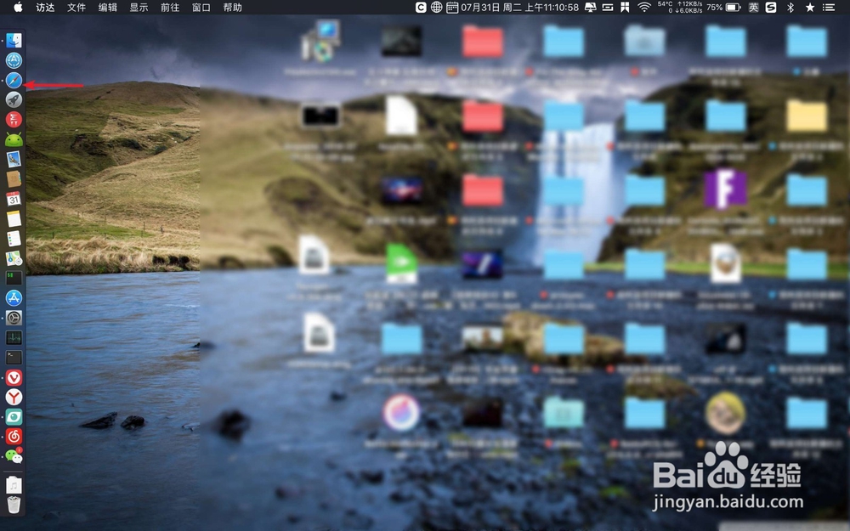Open NetEase Cloud Music in dock

point(14,436)
